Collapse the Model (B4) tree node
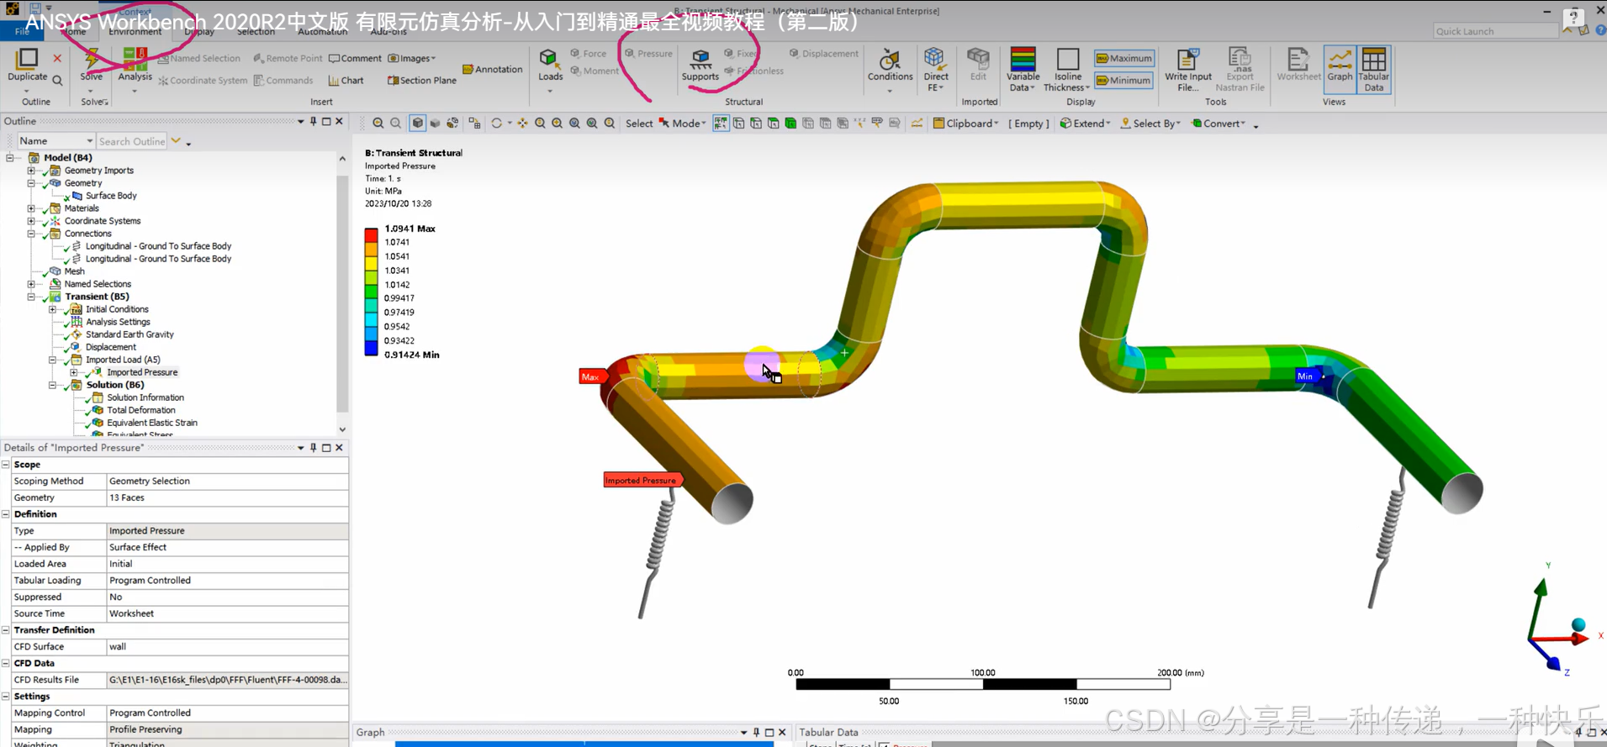The height and width of the screenshot is (747, 1607). [x=10, y=158]
